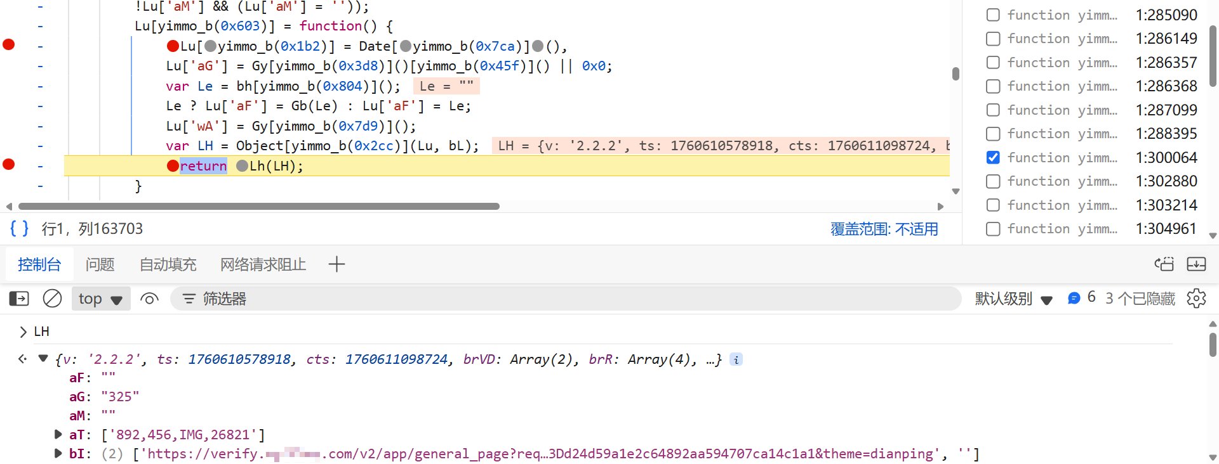1219x464 pixels.
Task: Click the down arrow of breakpoints list scrollbar
Action: coord(1213,236)
